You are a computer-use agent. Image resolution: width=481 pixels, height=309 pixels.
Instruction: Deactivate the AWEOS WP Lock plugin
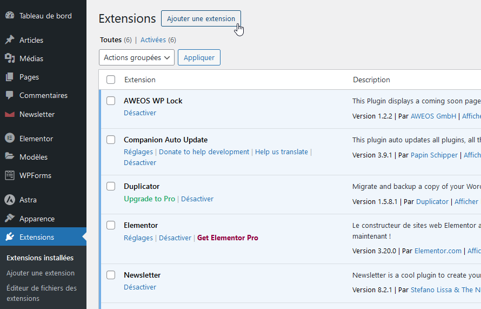click(140, 113)
